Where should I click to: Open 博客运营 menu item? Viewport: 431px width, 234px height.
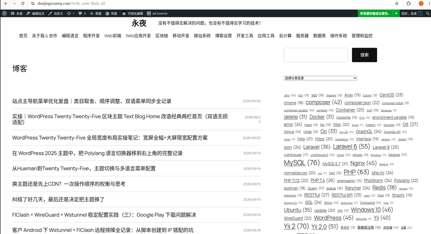pyautogui.click(x=223, y=36)
